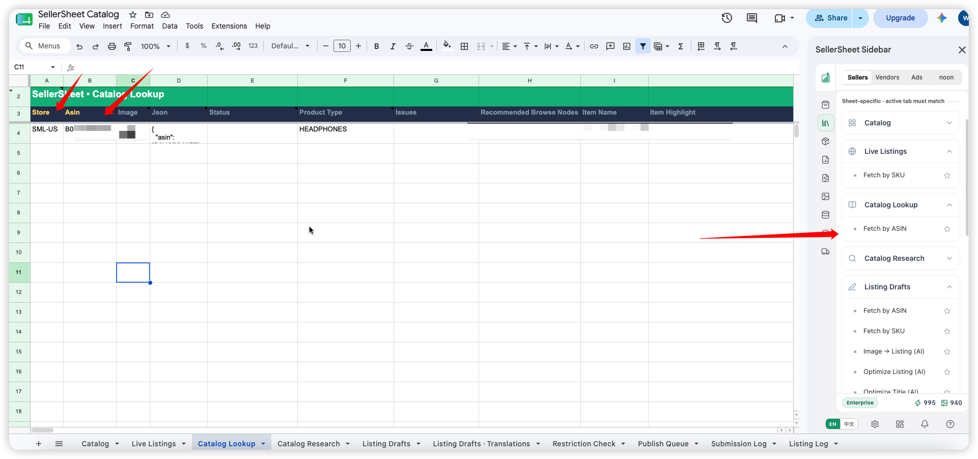The width and height of the screenshot is (978, 459).
Task: Open the text color picker
Action: click(427, 46)
